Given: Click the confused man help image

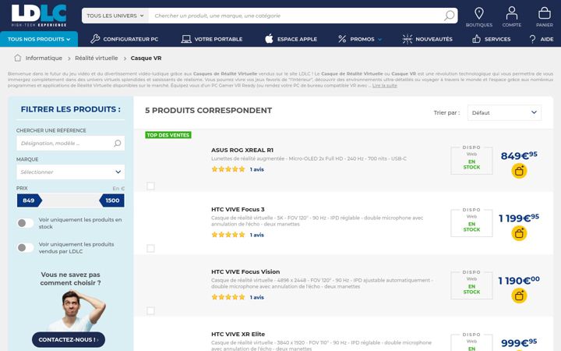Looking at the screenshot, I should pos(76,311).
